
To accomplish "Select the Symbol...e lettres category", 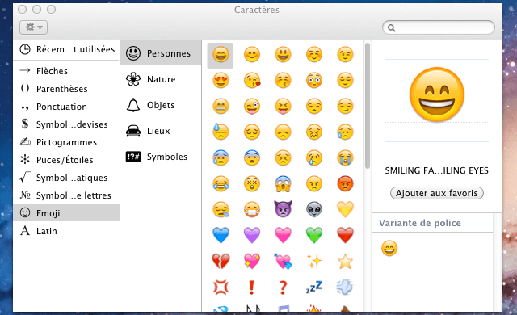I will pyautogui.click(x=65, y=195).
